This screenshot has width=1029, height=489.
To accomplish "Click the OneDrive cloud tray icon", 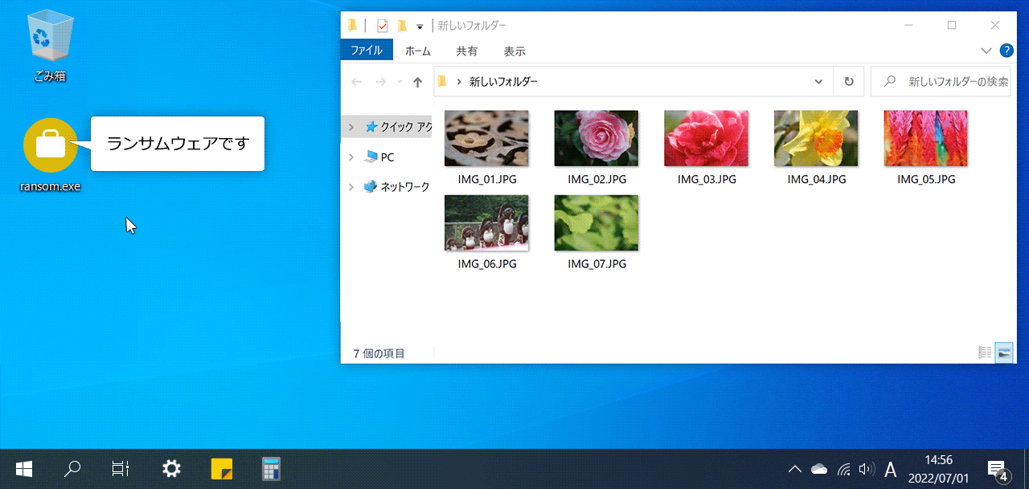I will tap(819, 469).
